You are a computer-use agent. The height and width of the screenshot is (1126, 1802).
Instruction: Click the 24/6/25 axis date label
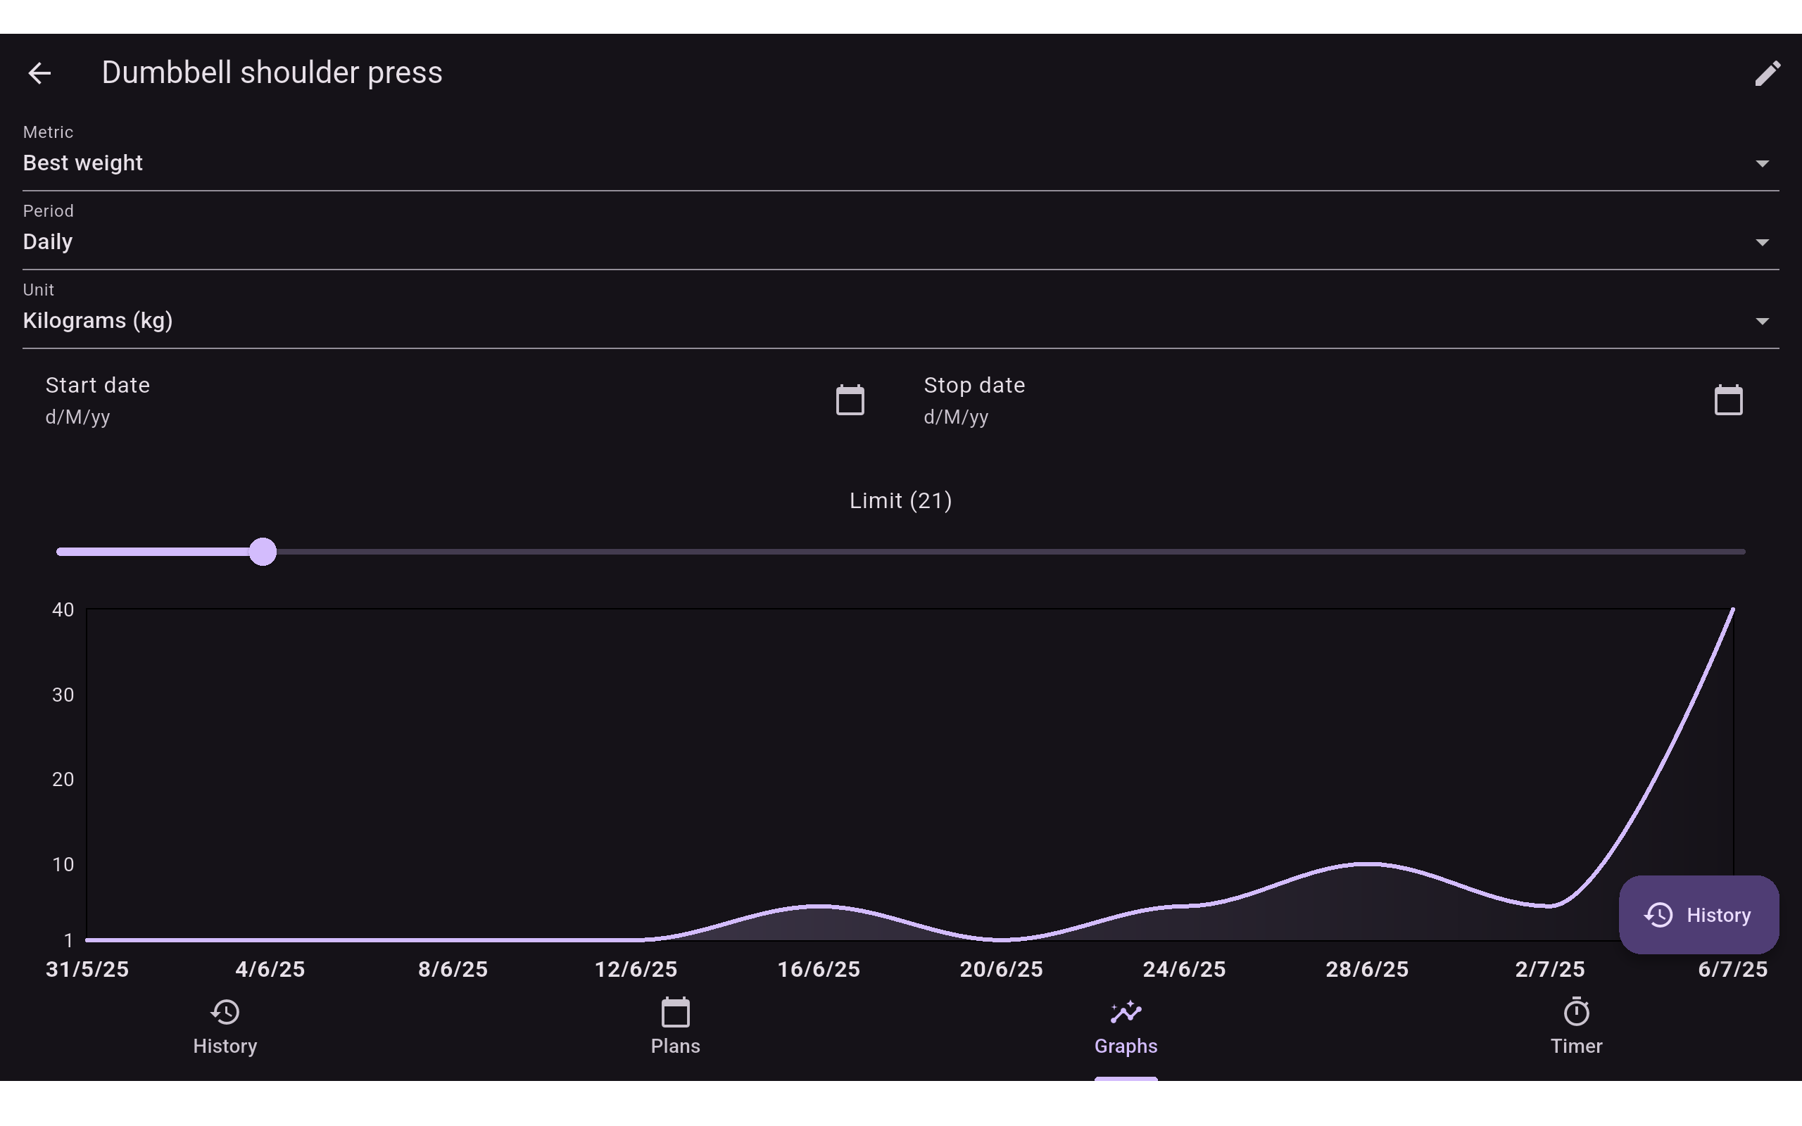1184,970
